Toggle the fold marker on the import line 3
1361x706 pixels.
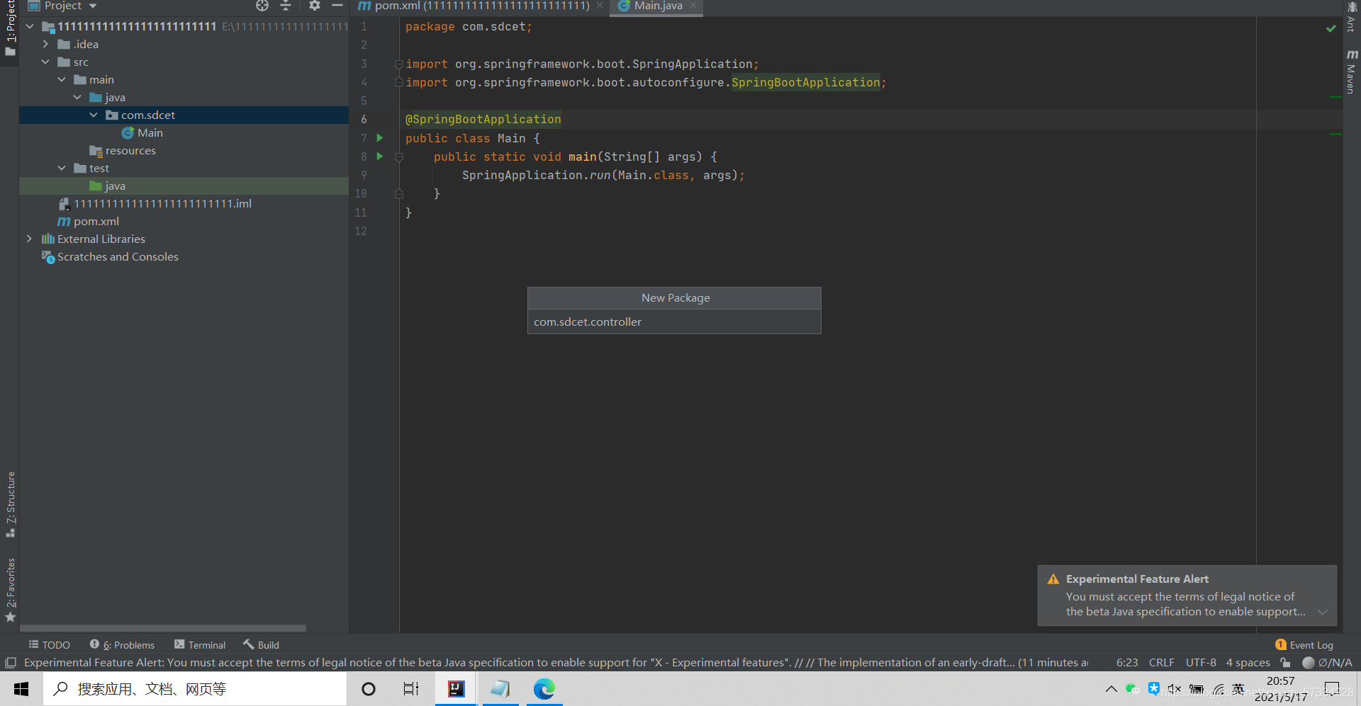click(x=399, y=64)
